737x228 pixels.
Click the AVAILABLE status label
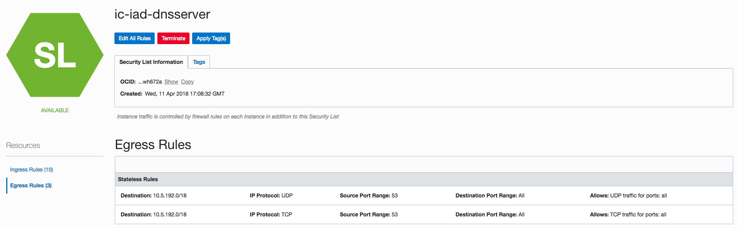tap(55, 110)
